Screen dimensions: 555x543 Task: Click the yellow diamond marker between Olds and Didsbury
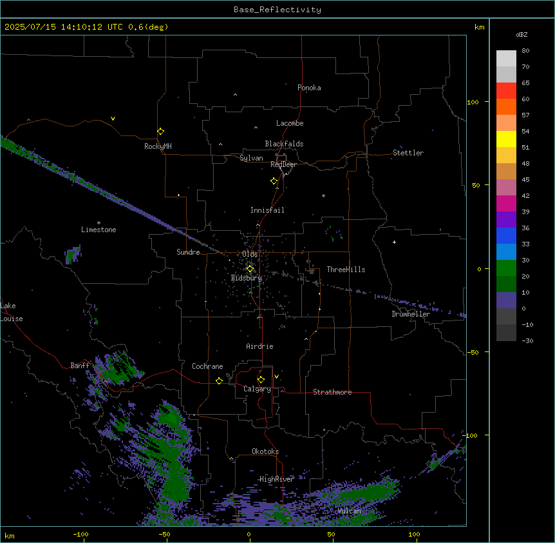point(250,269)
